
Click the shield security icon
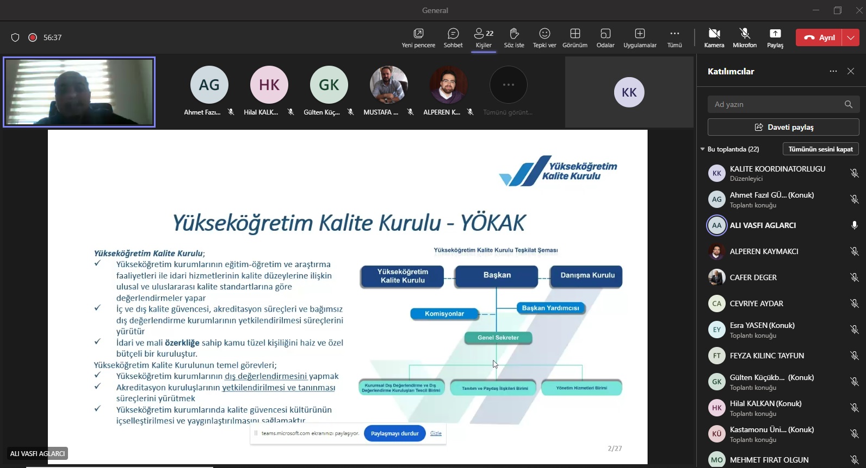(x=15, y=37)
